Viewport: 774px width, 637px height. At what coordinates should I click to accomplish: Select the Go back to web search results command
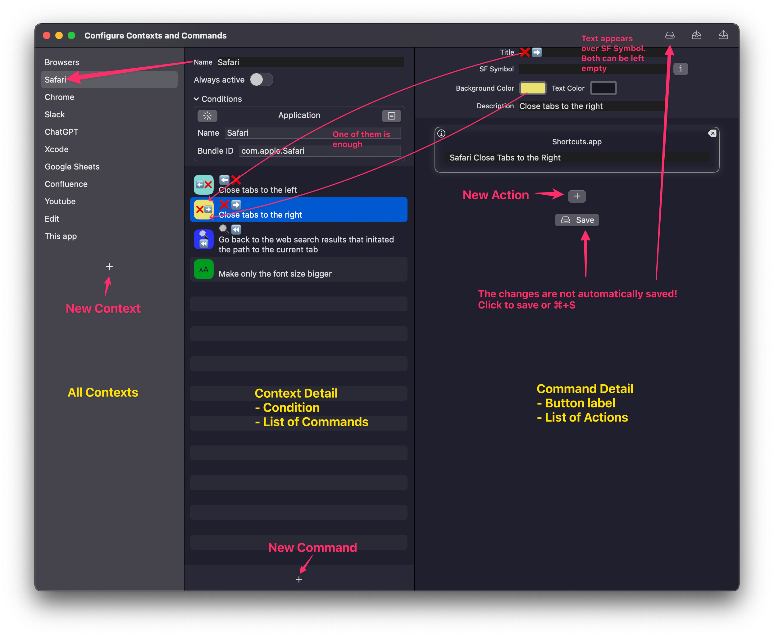298,239
